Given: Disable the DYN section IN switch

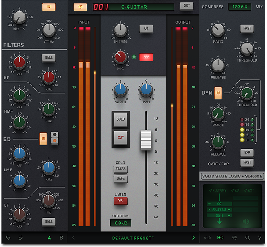Looking at the screenshot, I should pos(218,92).
